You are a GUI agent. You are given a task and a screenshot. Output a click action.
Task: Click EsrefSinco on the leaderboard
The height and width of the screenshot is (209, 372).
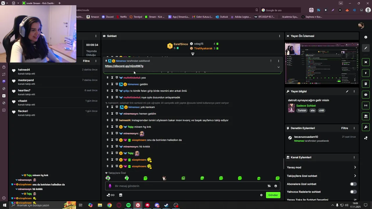(x=181, y=44)
